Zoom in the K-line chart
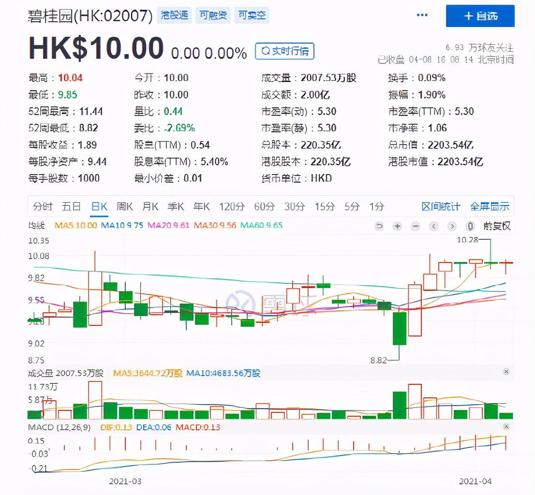Viewport: 535px width, 495px height. coord(397,226)
